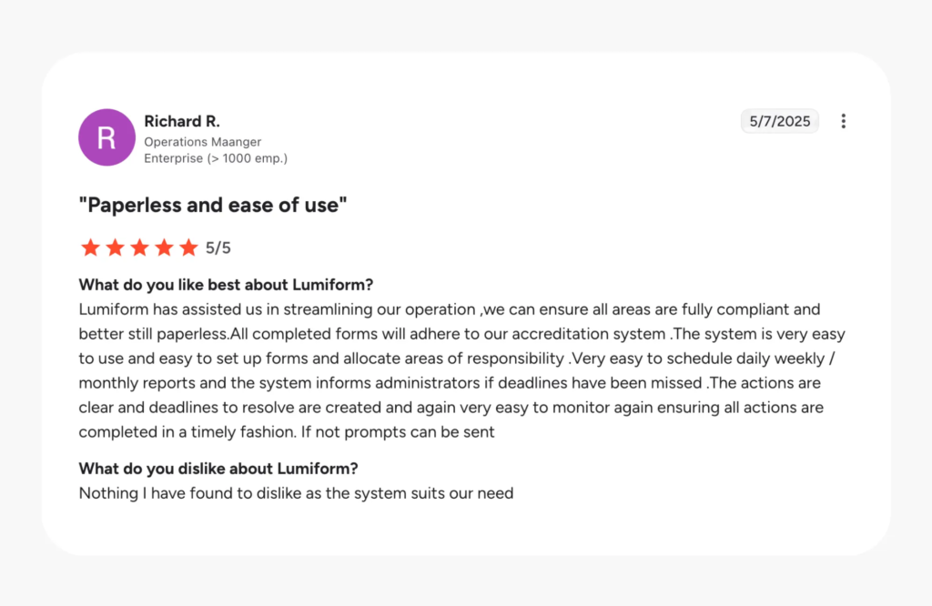Click the first red star icon
The image size is (932, 606).
click(91, 247)
